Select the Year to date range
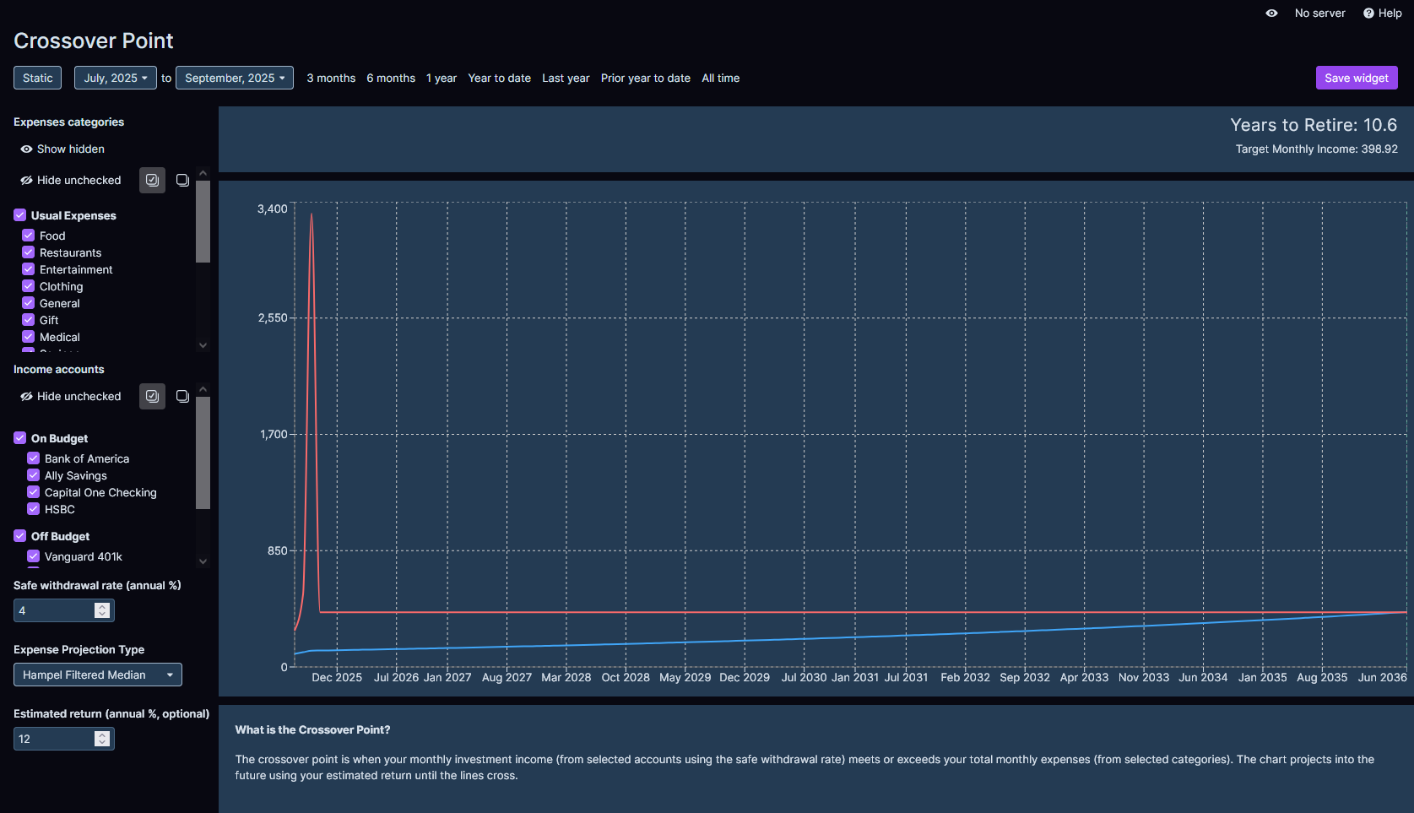The image size is (1414, 813). [x=499, y=78]
